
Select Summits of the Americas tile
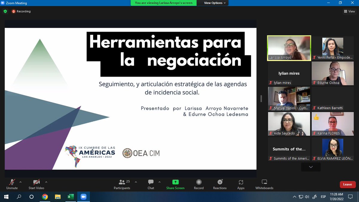pos(289,149)
